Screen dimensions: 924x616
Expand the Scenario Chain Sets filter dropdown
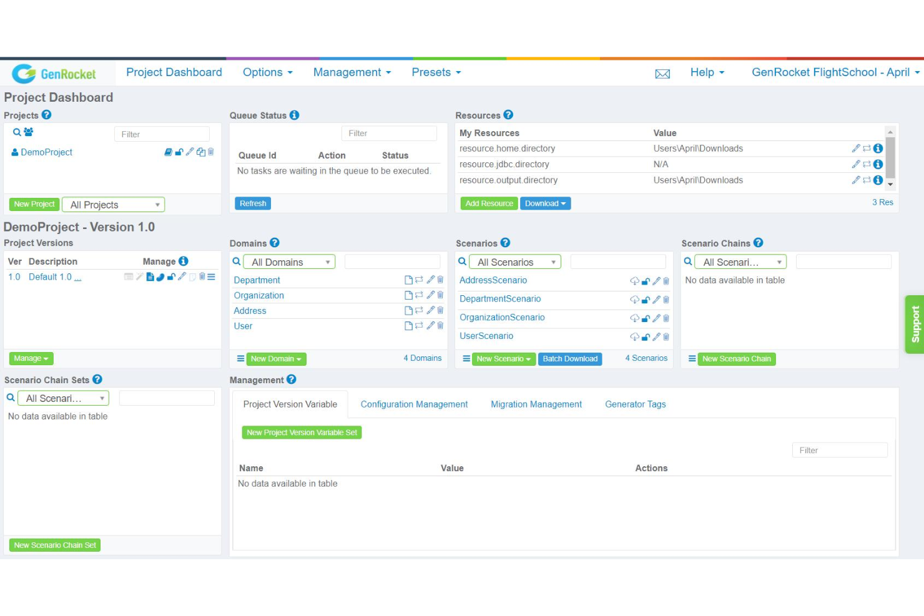(x=64, y=398)
